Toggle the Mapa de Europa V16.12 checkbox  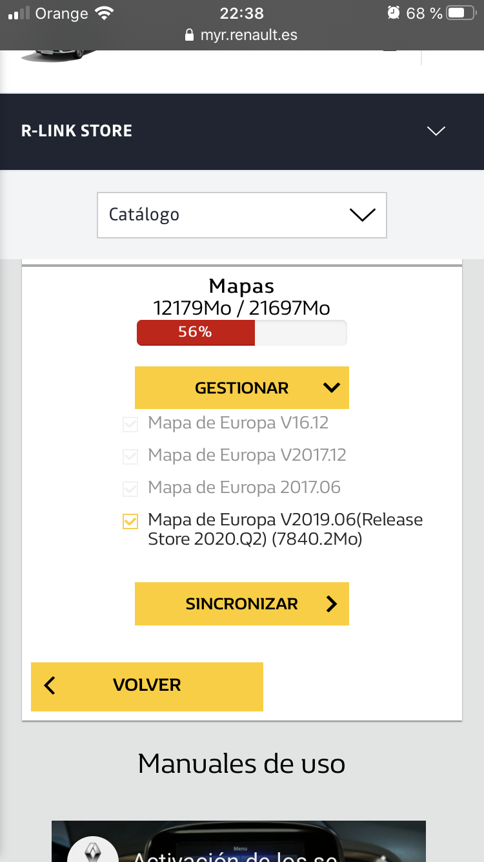pyautogui.click(x=130, y=424)
